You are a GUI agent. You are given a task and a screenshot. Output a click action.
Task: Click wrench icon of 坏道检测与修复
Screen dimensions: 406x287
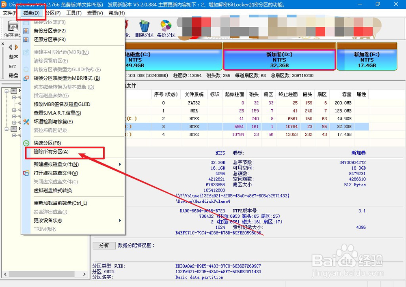[26, 122]
